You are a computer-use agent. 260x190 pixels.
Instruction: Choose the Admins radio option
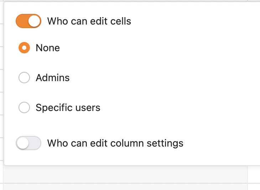click(x=24, y=78)
